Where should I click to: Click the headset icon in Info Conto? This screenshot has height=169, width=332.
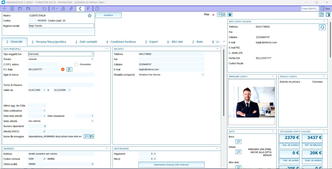pyautogui.click(x=322, y=27)
